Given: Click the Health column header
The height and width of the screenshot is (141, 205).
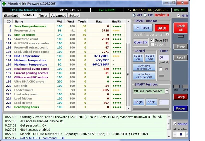Looking at the screenshot, I should coord(117,21).
